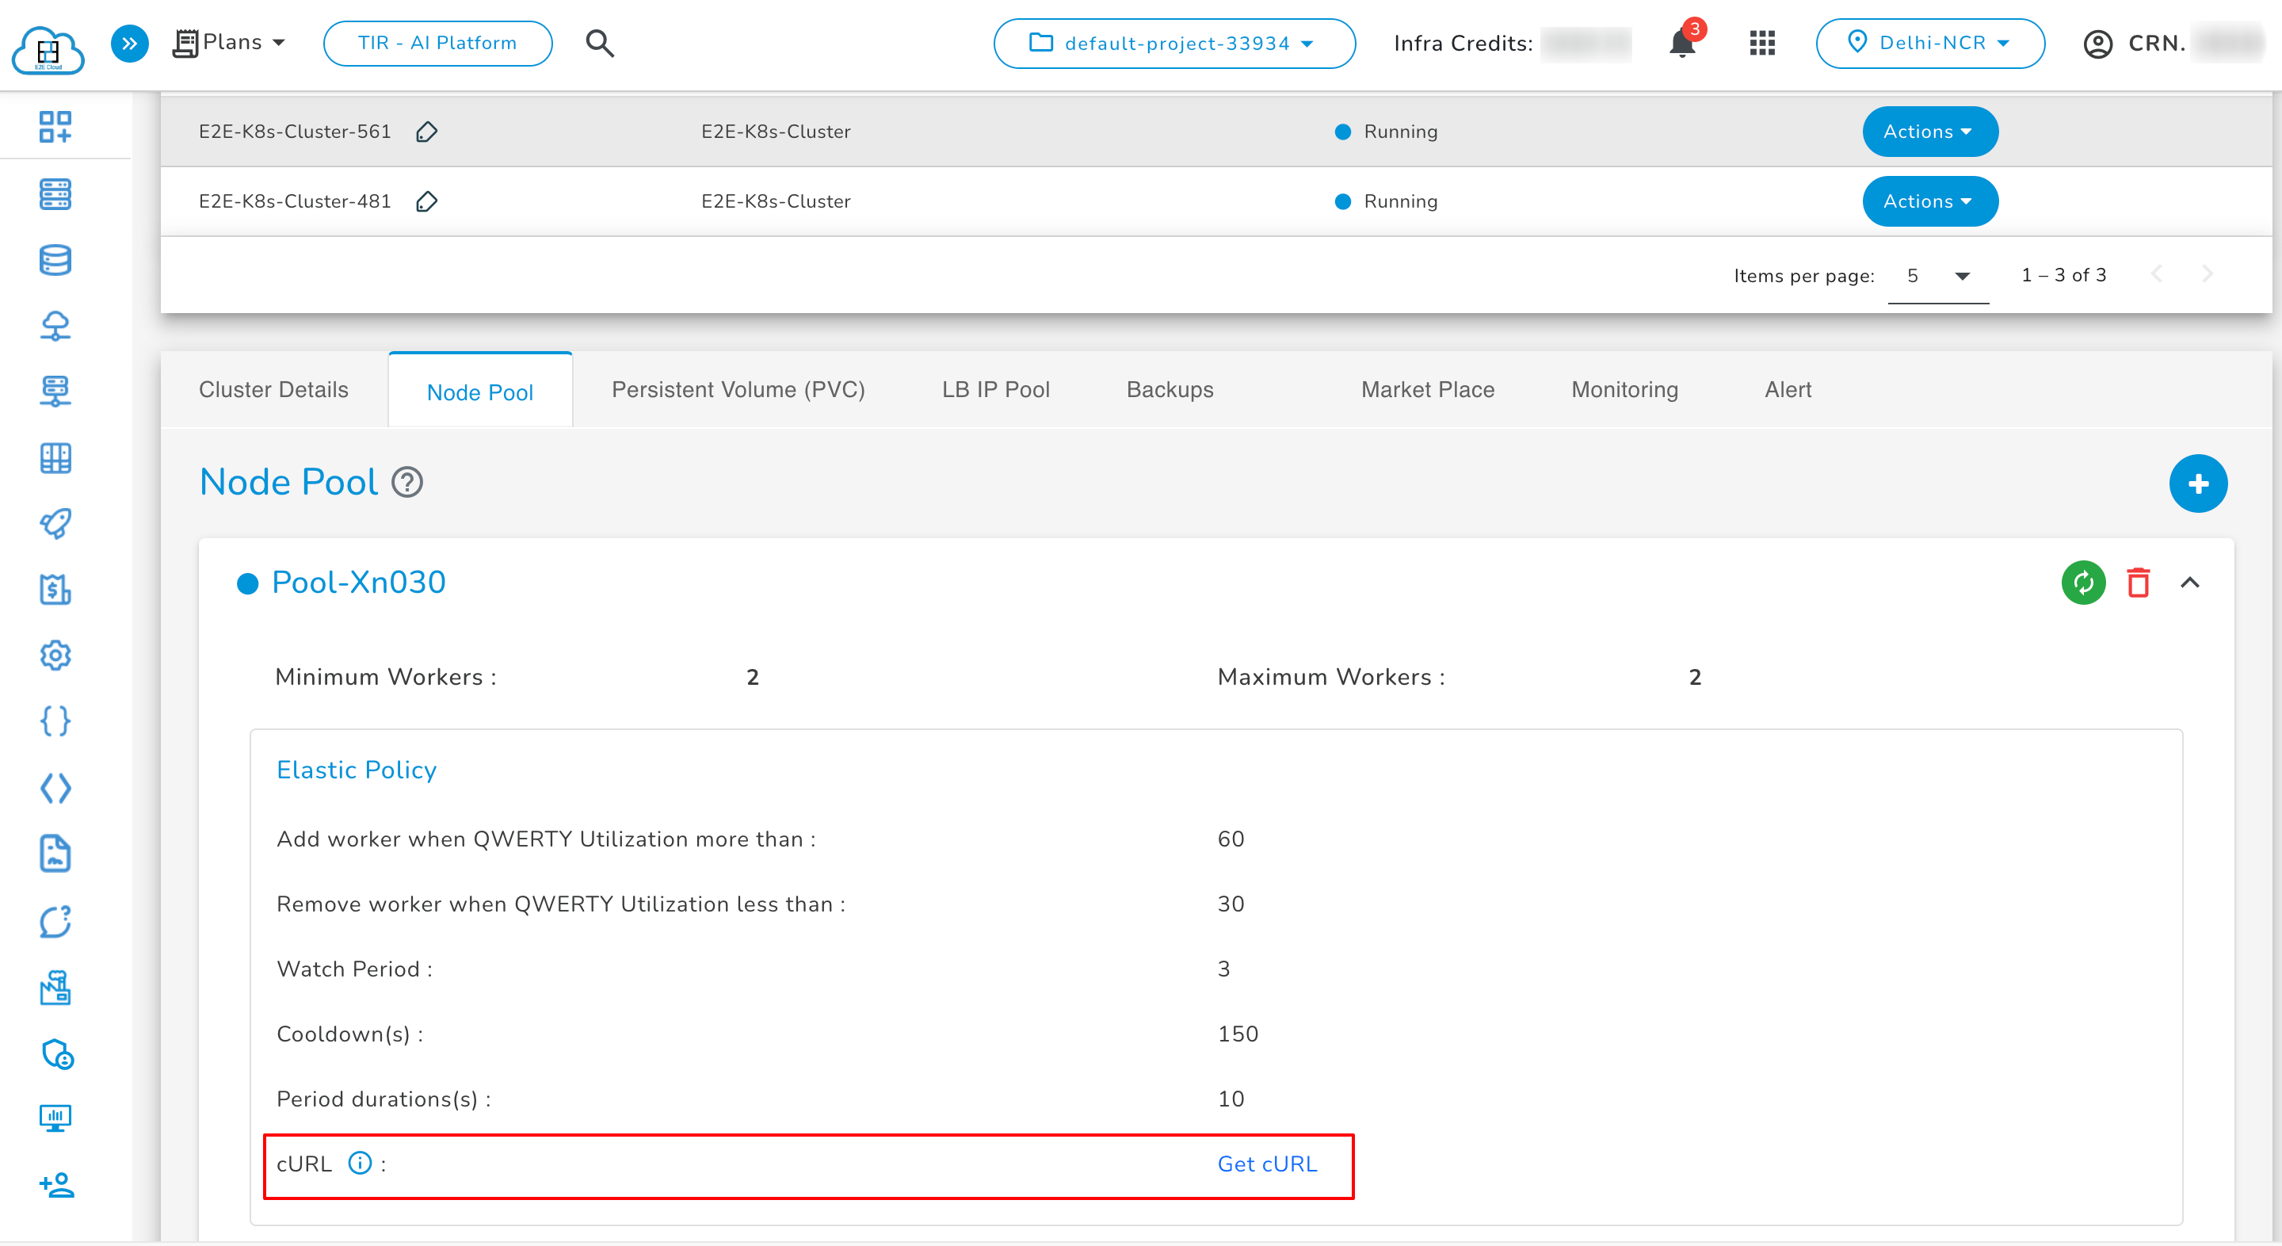Open settings gear in sidebar
The height and width of the screenshot is (1246, 2282).
click(x=55, y=655)
